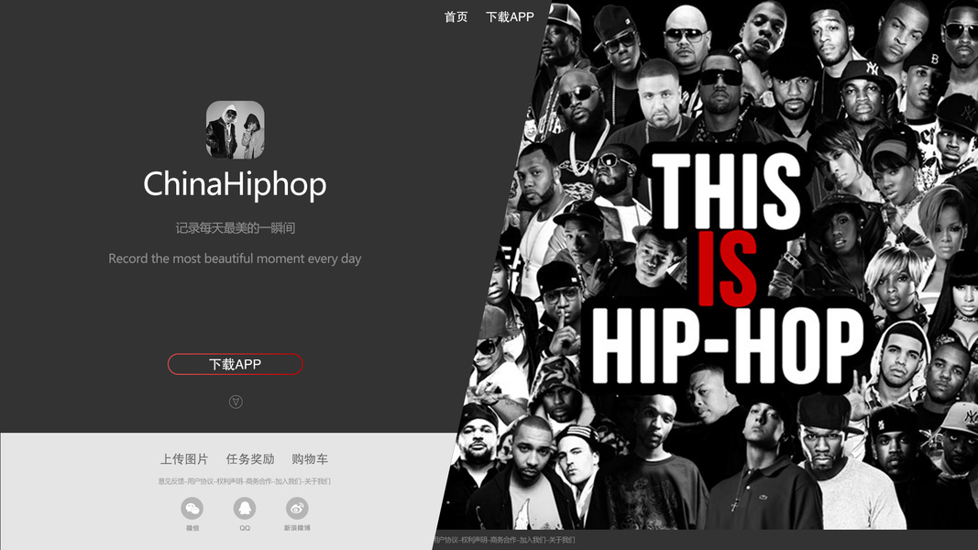Open 关于我们 in the dark bottom bar
Image resolution: width=978 pixels, height=550 pixels.
click(x=561, y=540)
